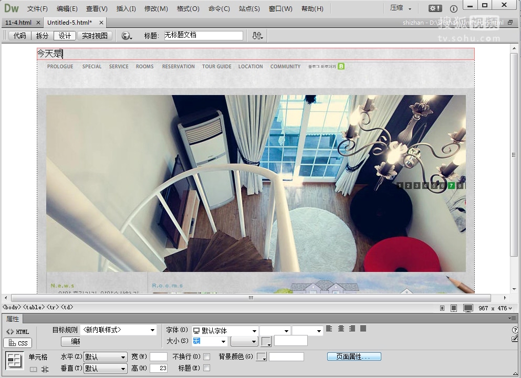
Task: Click the 高 height input field
Action: click(x=159, y=368)
